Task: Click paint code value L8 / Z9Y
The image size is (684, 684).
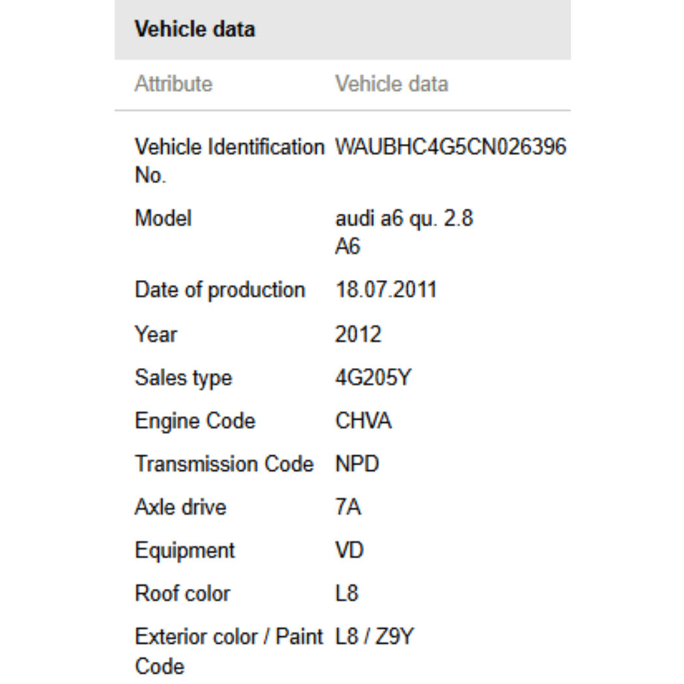Action: pos(374,636)
